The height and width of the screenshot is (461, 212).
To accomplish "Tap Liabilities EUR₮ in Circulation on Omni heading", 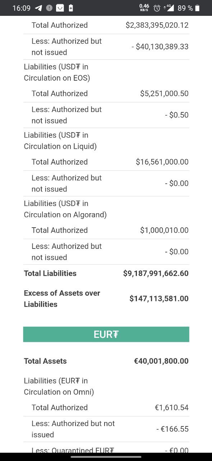I will [59, 386].
